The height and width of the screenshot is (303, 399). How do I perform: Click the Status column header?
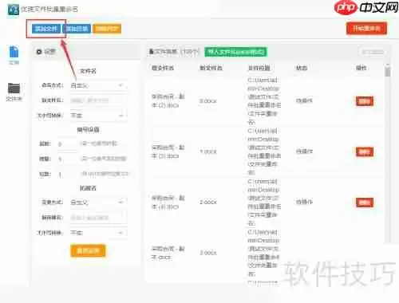302,68
